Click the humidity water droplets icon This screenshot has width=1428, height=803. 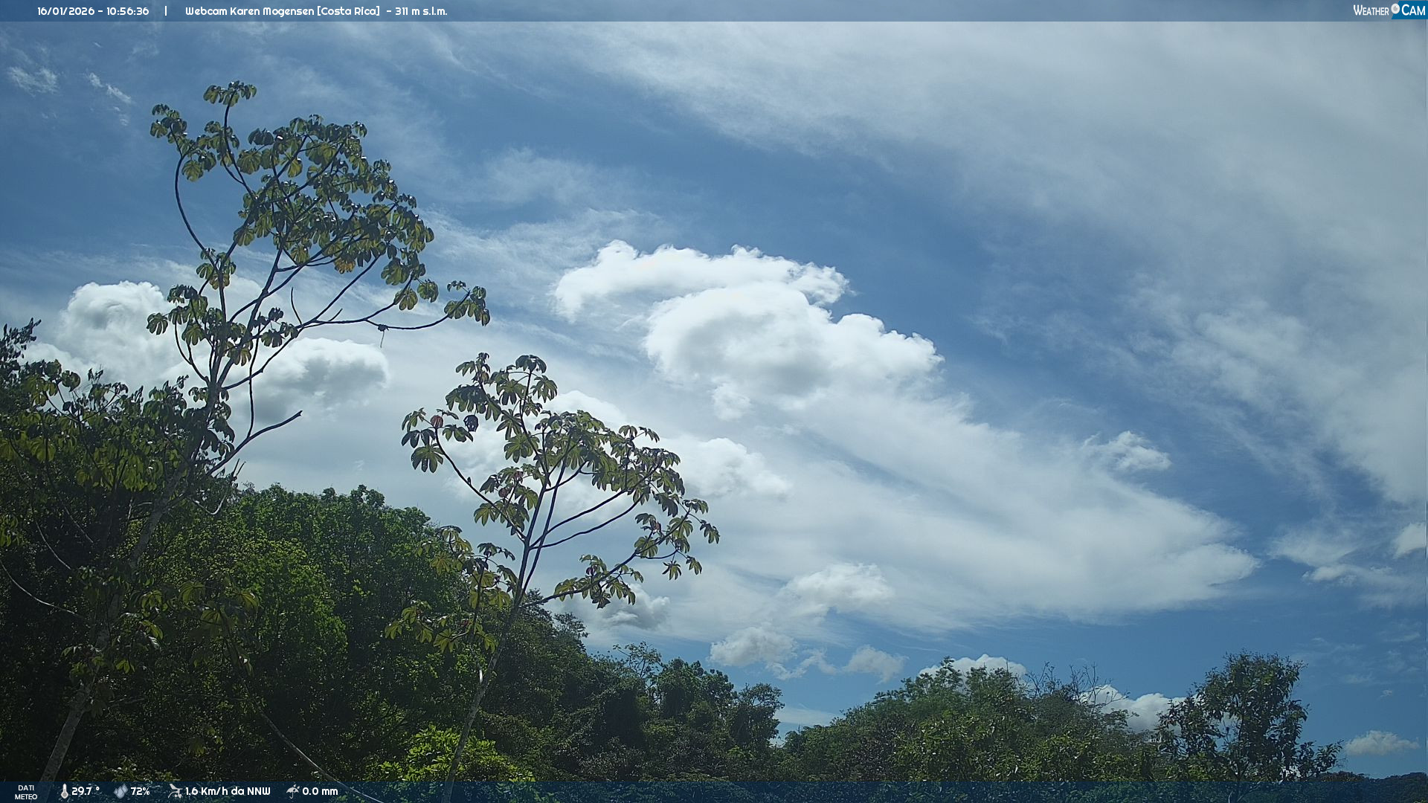(x=120, y=792)
